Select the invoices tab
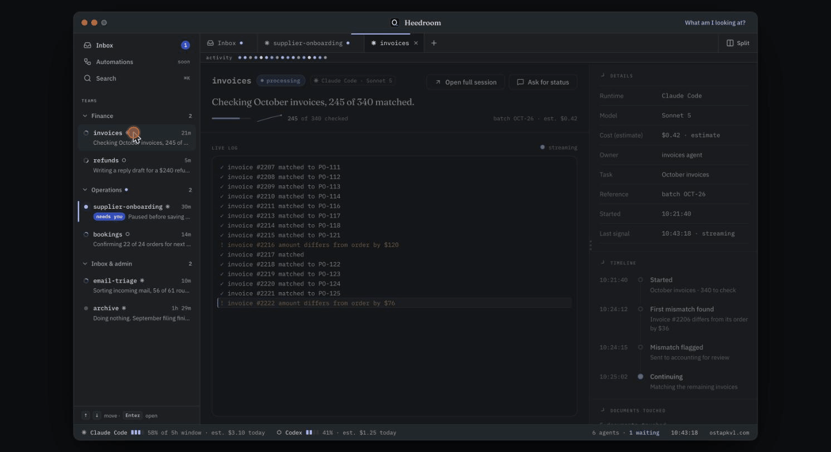 coord(394,43)
